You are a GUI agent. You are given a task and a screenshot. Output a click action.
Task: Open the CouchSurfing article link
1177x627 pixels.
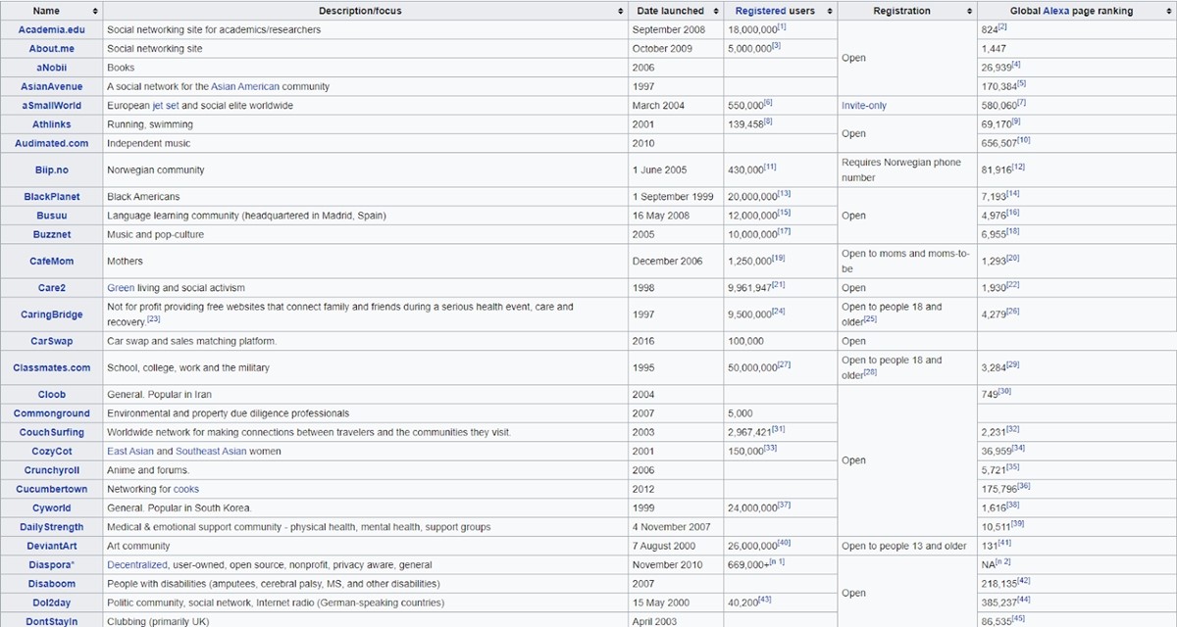(x=51, y=432)
